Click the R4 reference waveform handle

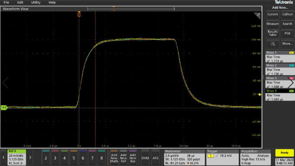pos(4,107)
